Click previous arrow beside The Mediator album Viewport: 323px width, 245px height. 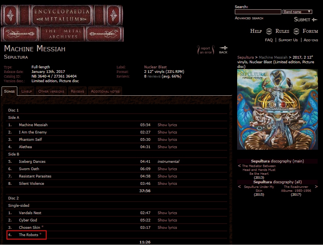(239, 166)
